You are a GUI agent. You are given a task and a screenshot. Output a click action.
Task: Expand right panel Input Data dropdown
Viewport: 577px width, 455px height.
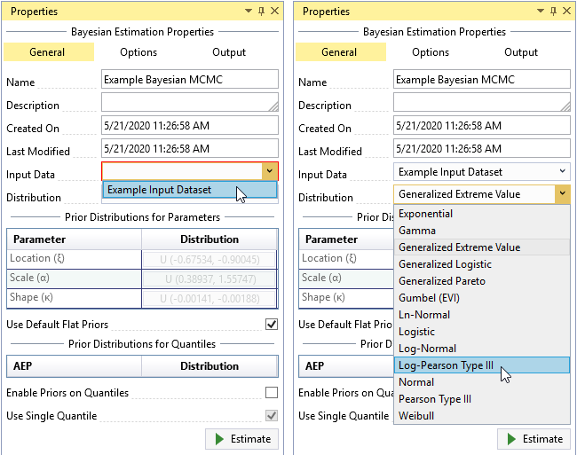(562, 171)
